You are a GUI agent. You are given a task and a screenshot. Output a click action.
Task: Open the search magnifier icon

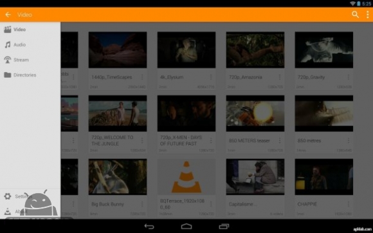355,15
